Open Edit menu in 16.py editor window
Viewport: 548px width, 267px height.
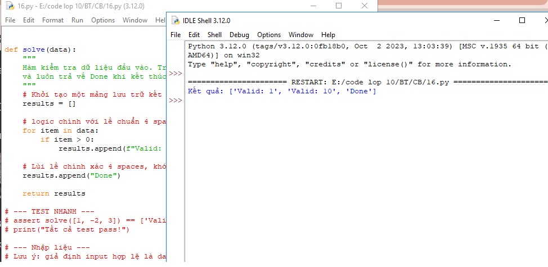tap(29, 20)
